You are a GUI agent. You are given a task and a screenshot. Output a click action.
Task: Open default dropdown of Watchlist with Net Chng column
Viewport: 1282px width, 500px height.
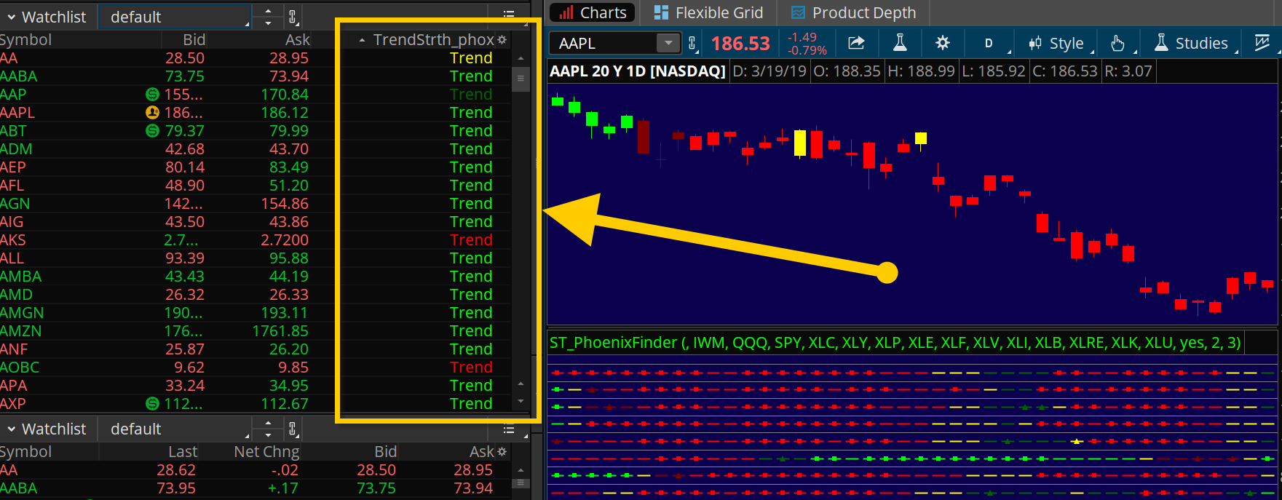tap(175, 429)
